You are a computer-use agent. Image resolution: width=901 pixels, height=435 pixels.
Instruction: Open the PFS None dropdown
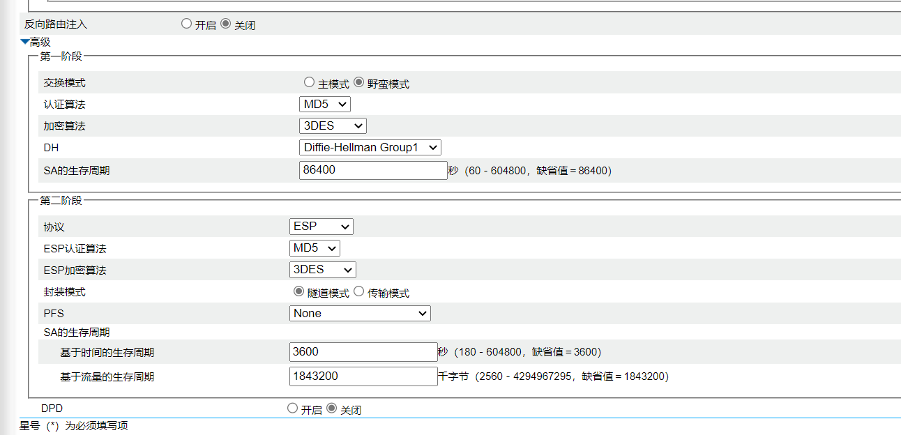pyautogui.click(x=360, y=314)
